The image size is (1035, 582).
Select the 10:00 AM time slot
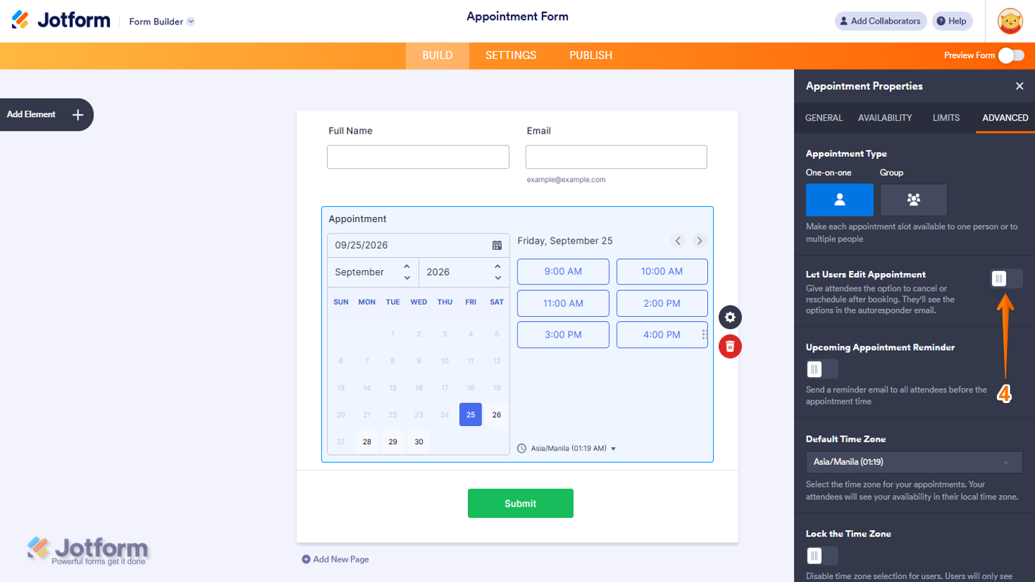click(x=662, y=272)
